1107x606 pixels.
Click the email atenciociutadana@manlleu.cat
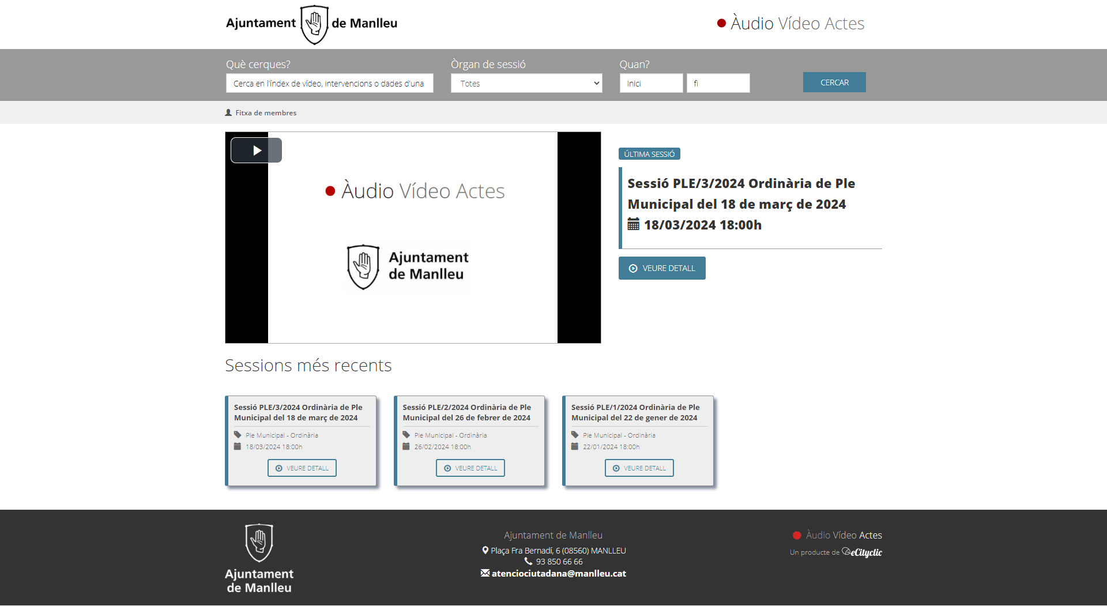click(559, 573)
